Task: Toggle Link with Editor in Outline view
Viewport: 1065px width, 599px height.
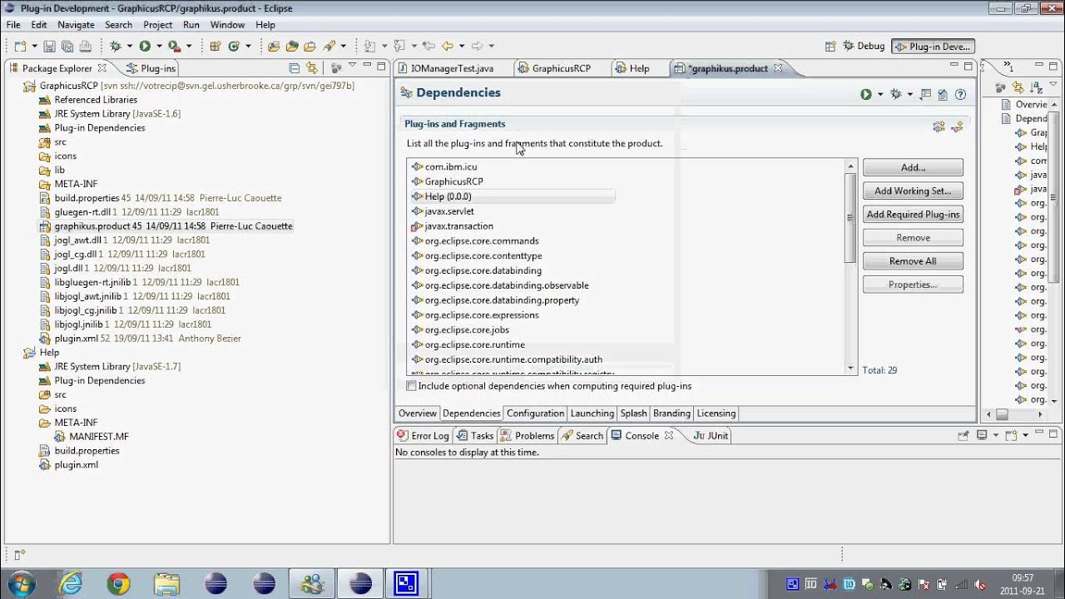Action: [1018, 87]
